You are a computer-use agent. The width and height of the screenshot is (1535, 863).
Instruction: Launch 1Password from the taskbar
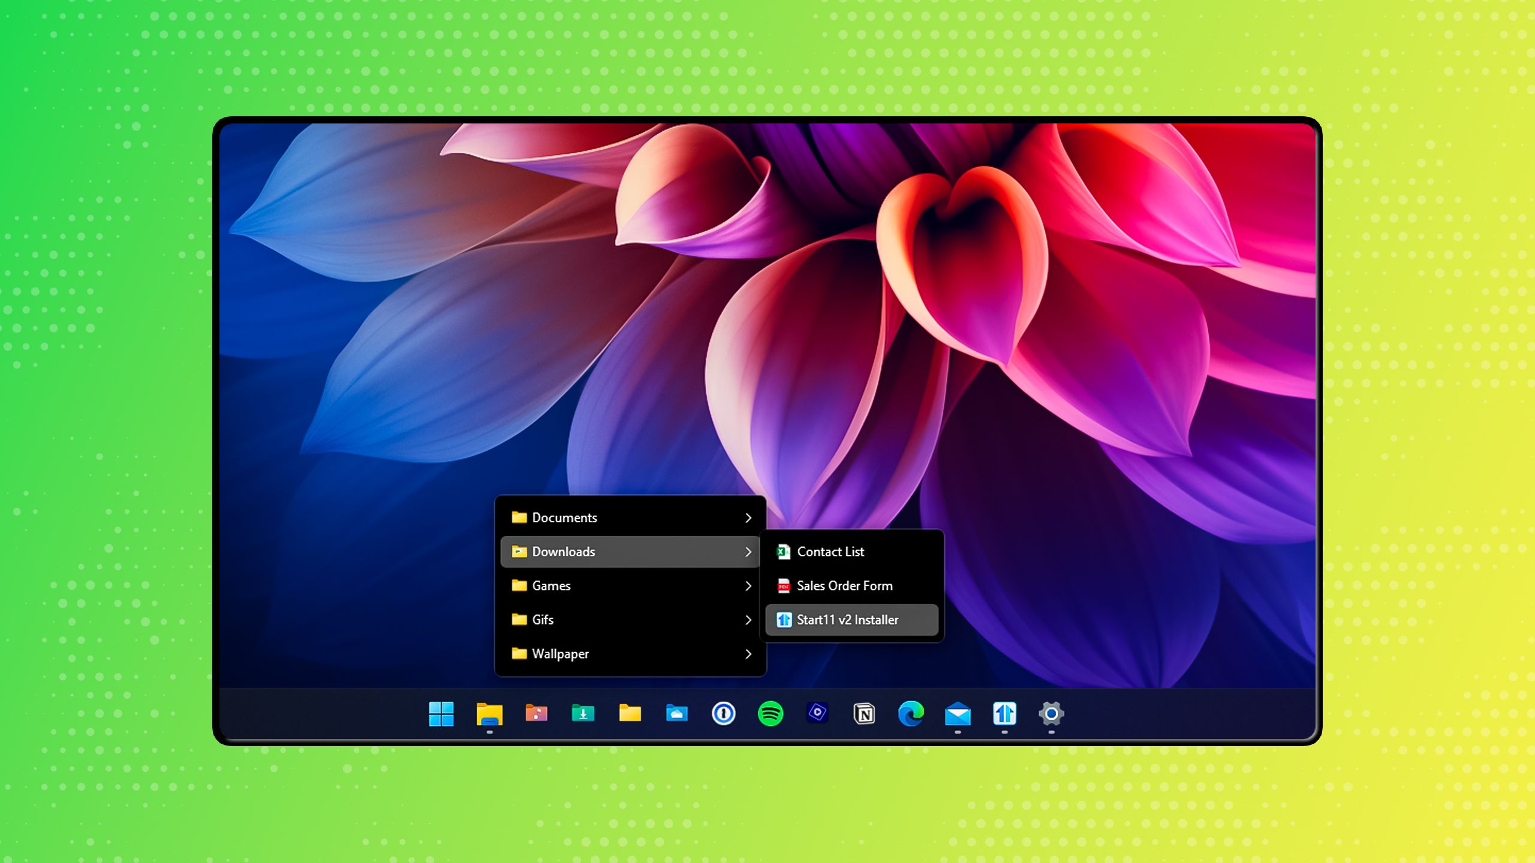(x=723, y=714)
